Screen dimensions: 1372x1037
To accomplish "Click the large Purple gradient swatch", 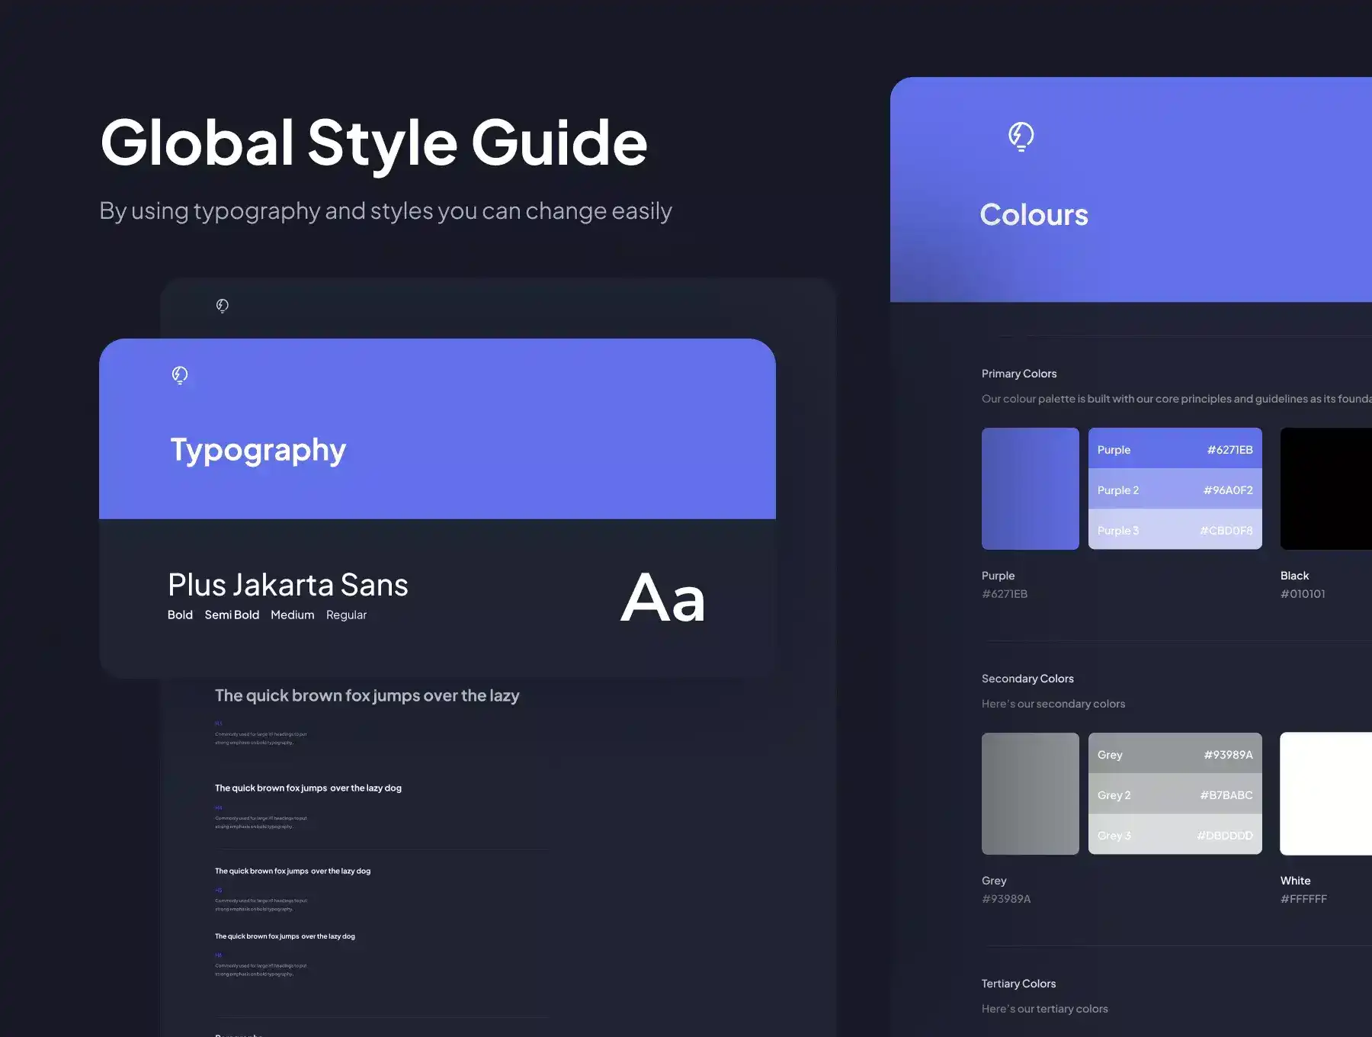I will click(x=1030, y=489).
